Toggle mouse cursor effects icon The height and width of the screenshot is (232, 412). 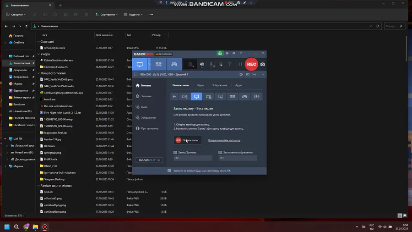point(221,65)
